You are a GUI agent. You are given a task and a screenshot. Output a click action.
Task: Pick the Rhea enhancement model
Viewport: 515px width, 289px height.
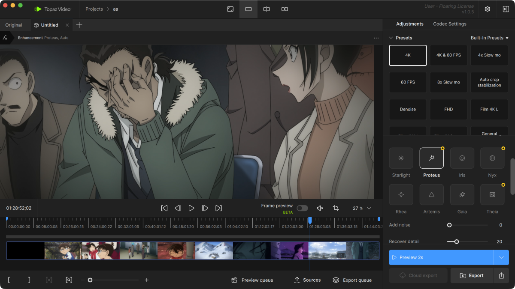coord(401,195)
